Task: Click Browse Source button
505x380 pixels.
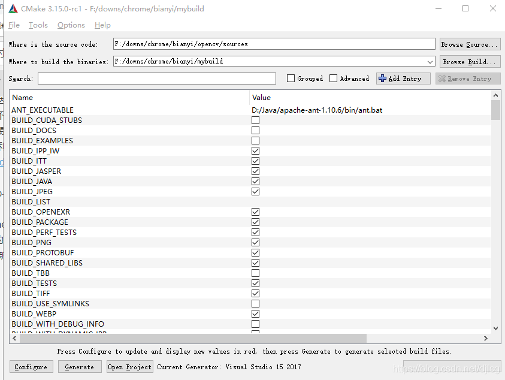Action: 470,44
